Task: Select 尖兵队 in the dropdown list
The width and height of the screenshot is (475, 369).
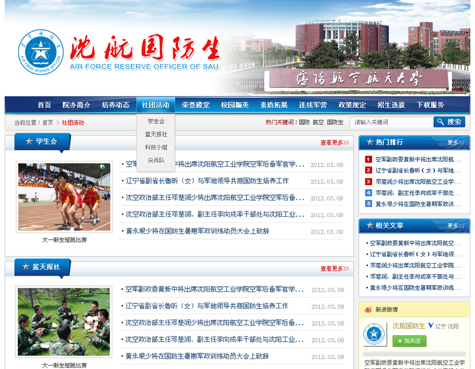Action: (x=156, y=160)
